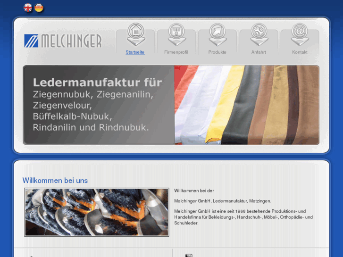Screen dimensions: 343x257
Task: Click the arrow icon above Produkte
Action: [218, 34]
